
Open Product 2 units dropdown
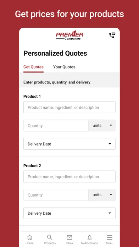click(102, 195)
